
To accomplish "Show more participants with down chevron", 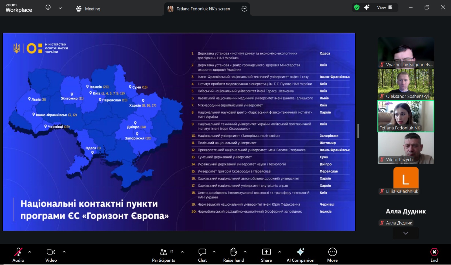I will click(406, 233).
